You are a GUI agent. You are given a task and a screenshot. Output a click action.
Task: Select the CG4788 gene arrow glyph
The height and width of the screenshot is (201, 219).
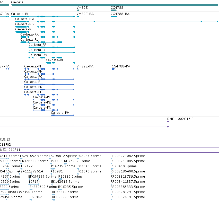coord(114,10)
